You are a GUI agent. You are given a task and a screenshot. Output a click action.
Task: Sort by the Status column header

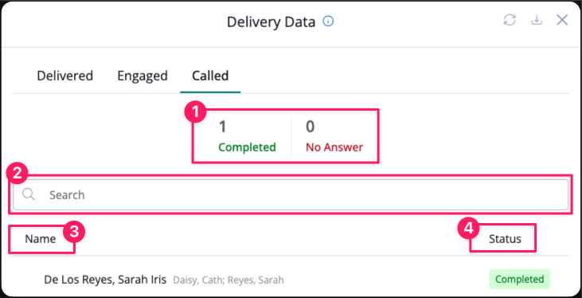click(x=505, y=239)
